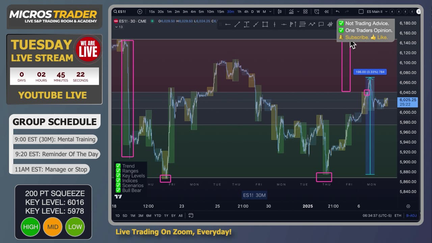Image resolution: width=432 pixels, height=243 pixels.
Task: Open the indicators icon
Action: [x=291, y=11]
